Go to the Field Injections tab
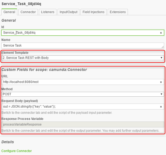The height and width of the screenshot is (155, 166). click(93, 12)
